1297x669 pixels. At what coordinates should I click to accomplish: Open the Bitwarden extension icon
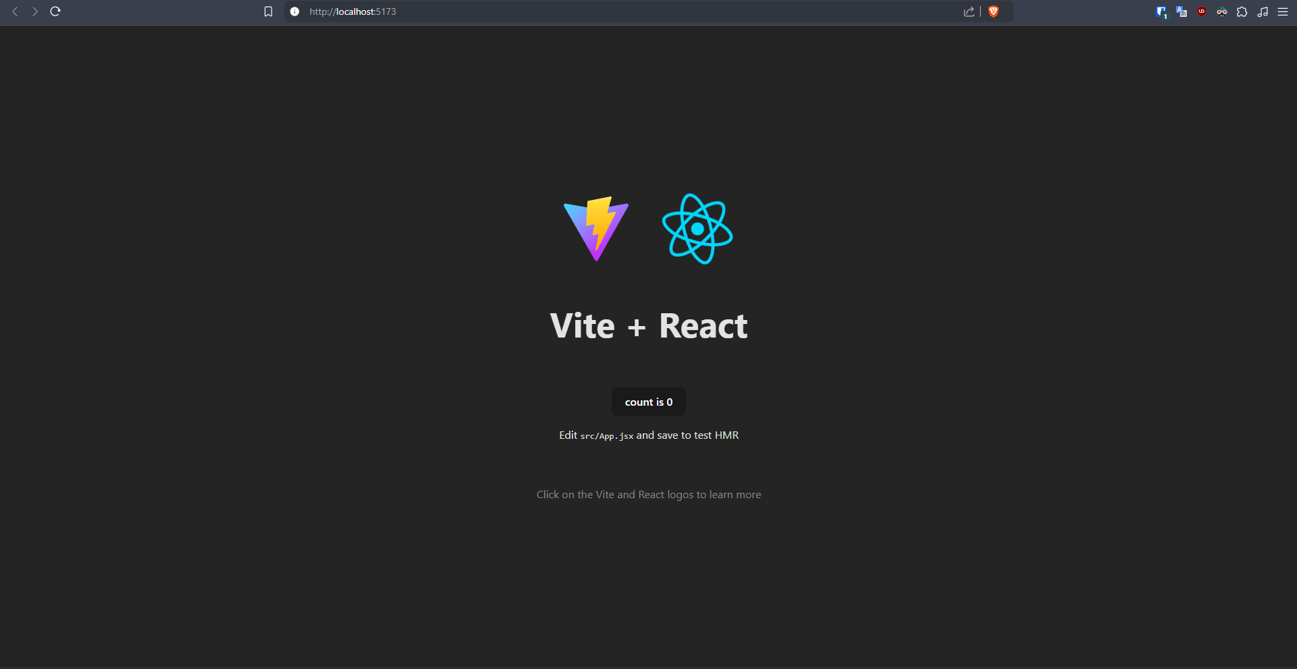1161,11
